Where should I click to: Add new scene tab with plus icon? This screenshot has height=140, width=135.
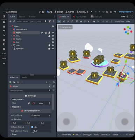127,16
